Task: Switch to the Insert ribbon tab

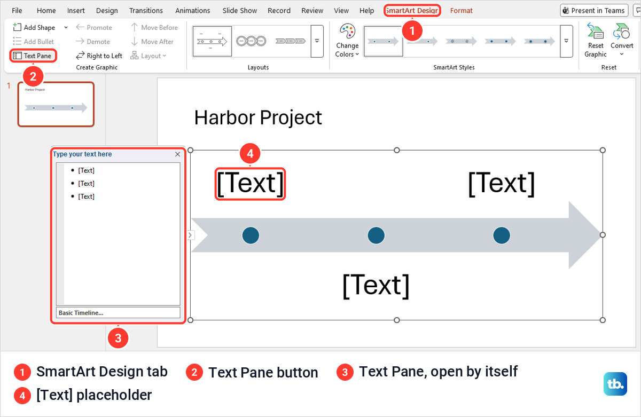Action: [x=76, y=11]
